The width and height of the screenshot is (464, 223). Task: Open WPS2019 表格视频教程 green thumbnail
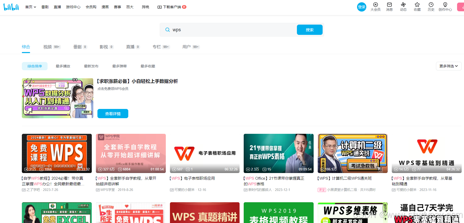(279, 213)
